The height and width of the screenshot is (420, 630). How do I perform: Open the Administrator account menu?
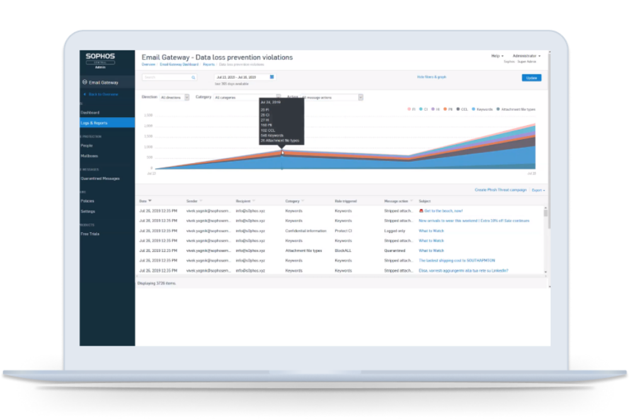tap(526, 56)
